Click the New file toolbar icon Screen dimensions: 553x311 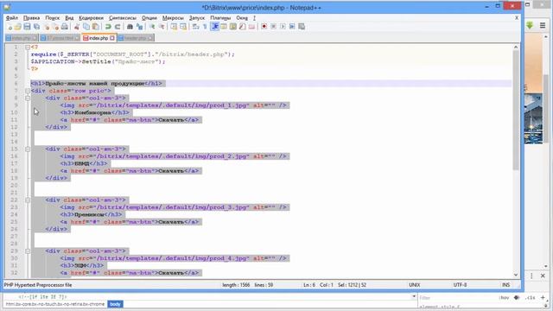point(10,27)
